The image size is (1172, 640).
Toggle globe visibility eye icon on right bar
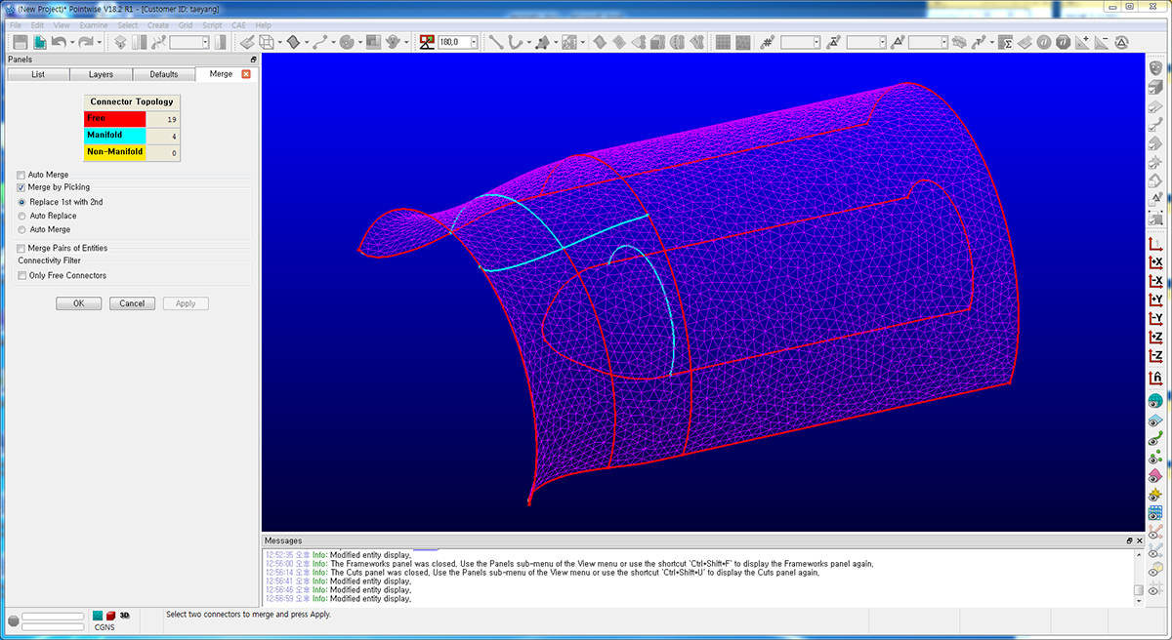[1154, 403]
